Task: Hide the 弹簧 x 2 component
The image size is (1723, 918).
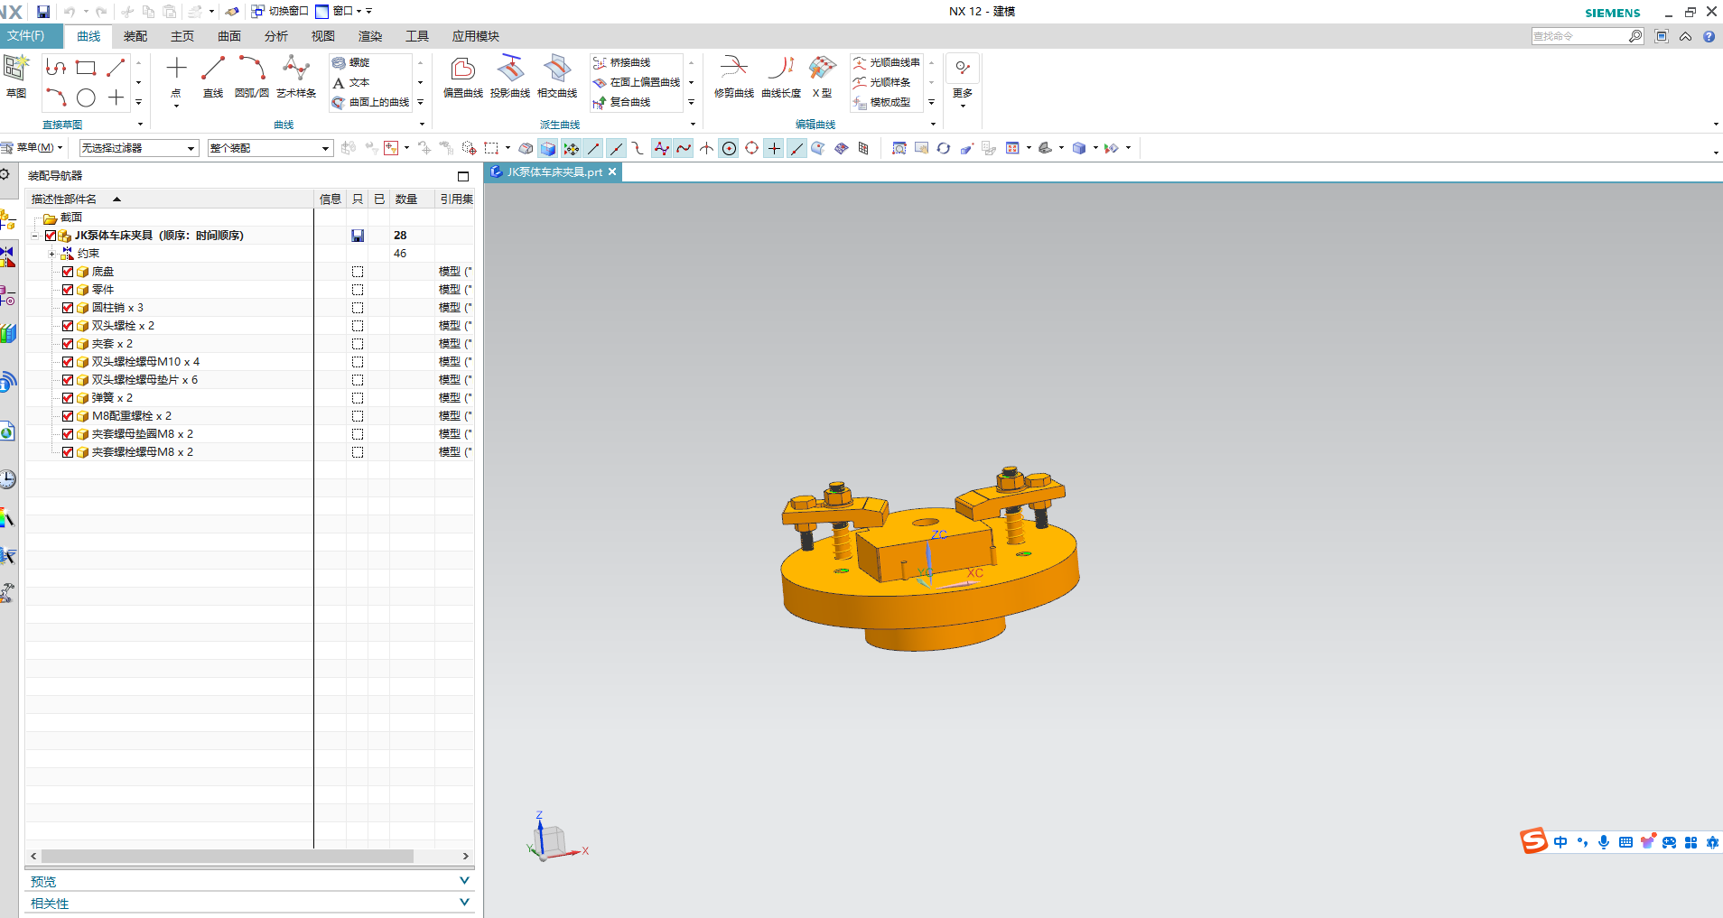Action: (x=68, y=398)
